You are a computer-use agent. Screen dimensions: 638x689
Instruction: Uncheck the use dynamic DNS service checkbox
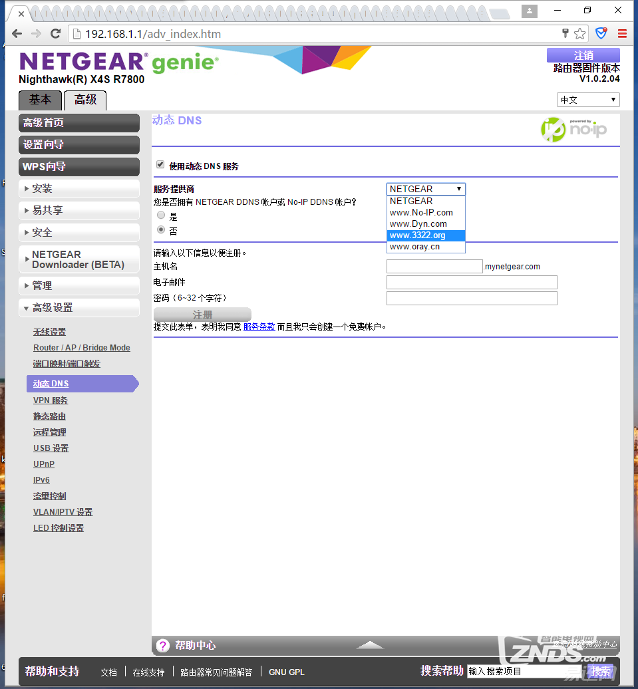click(160, 165)
